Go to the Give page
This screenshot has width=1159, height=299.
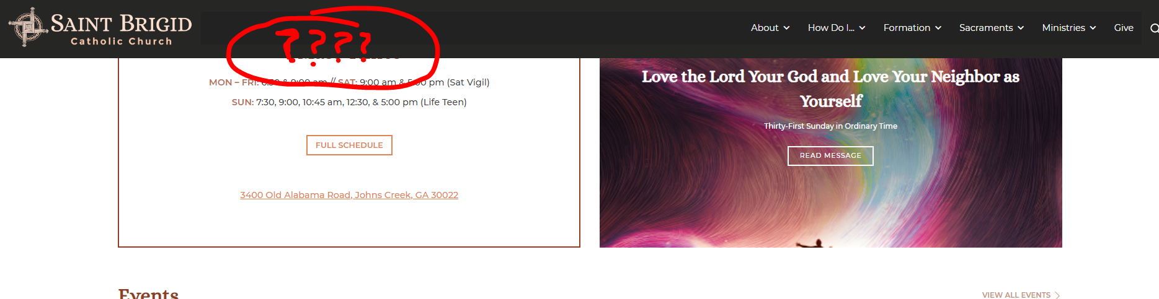pos(1124,28)
